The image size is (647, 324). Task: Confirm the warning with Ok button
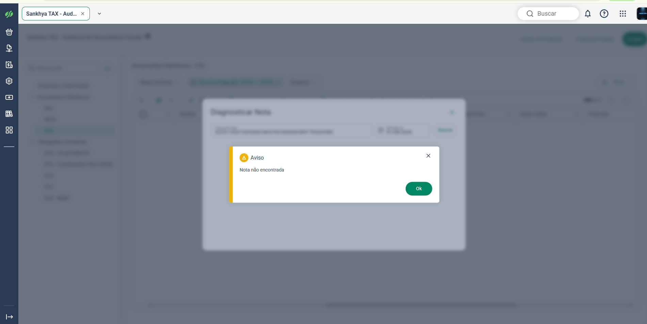pyautogui.click(x=419, y=189)
